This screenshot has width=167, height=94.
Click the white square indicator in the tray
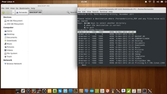coord(146,2)
